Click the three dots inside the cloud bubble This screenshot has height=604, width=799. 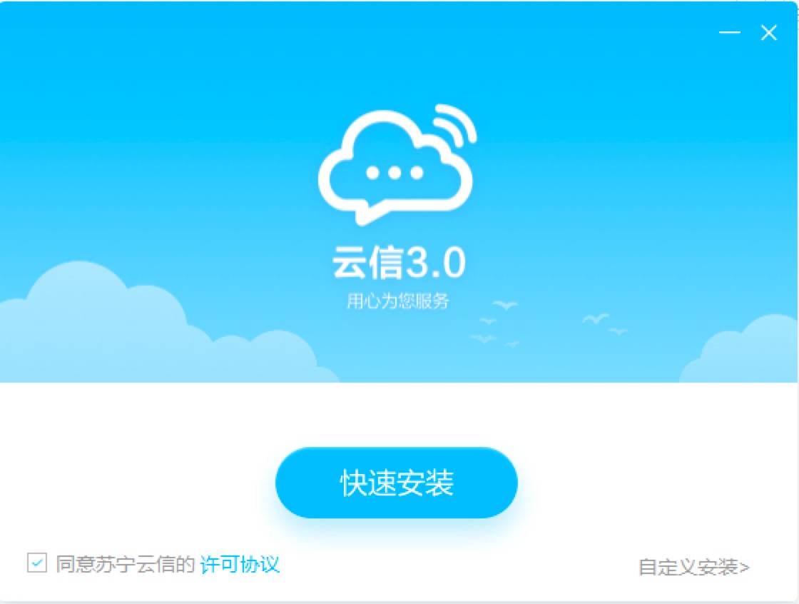click(395, 173)
